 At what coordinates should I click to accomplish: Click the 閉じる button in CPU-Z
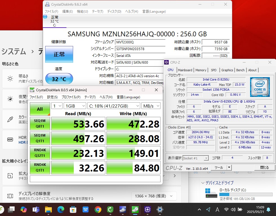tap(264, 167)
